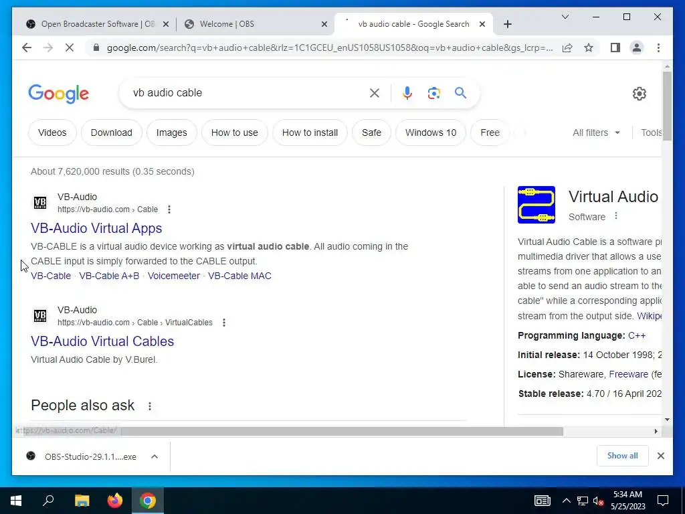The height and width of the screenshot is (514, 685).
Task: Filter results by Download chip
Action: click(112, 133)
